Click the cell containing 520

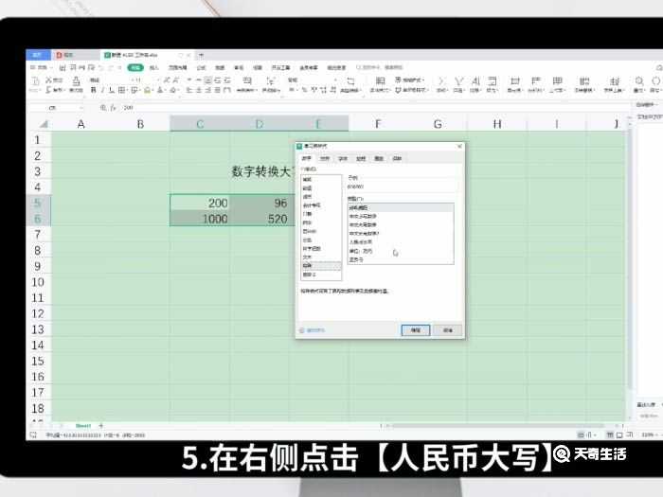click(260, 219)
